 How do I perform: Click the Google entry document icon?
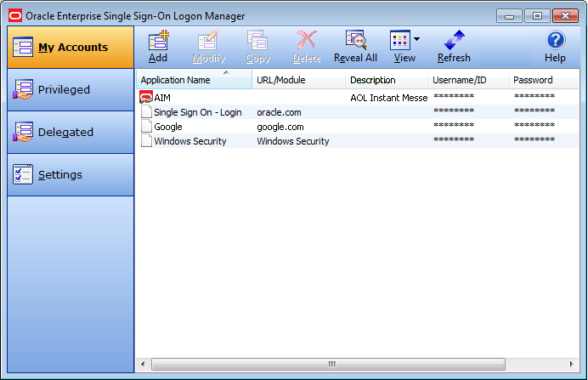click(146, 126)
